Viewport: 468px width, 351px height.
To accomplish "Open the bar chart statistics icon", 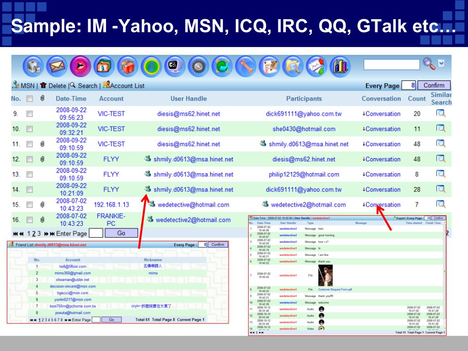I will (340, 66).
